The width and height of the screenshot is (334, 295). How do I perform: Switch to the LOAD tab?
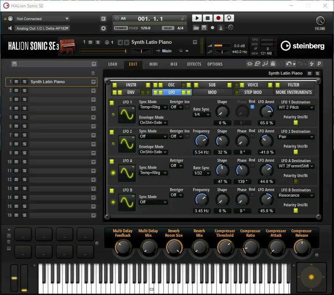tap(113, 64)
